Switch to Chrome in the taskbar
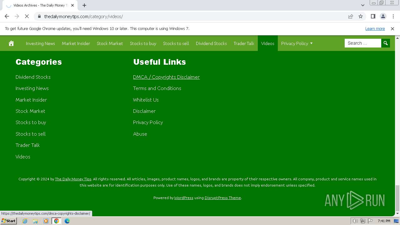The width and height of the screenshot is (400, 225). click(x=57, y=221)
